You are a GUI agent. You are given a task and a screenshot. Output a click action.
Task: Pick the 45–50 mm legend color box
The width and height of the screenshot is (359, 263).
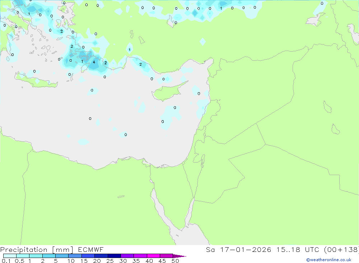(167, 256)
